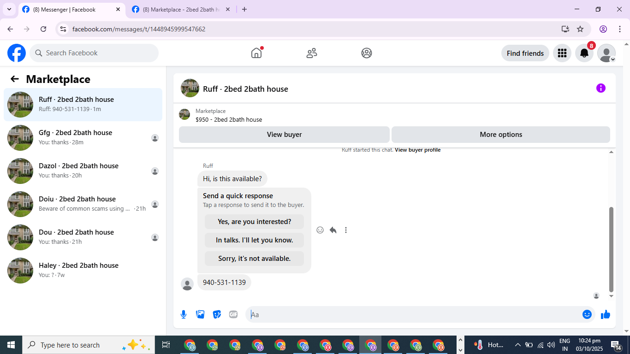The width and height of the screenshot is (630, 354).
Task: Open the Chrome tab search dropdown
Action: tap(9, 9)
